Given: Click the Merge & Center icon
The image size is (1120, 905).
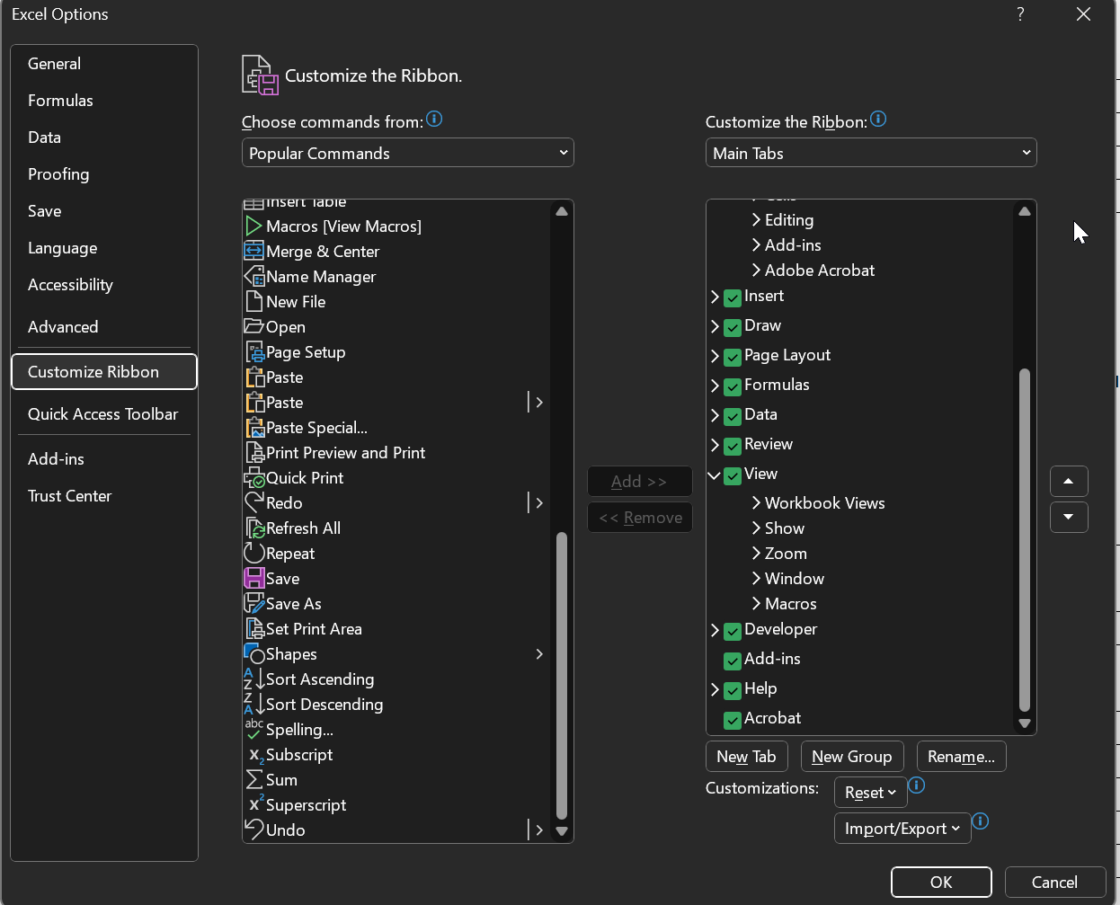Looking at the screenshot, I should pos(253,252).
